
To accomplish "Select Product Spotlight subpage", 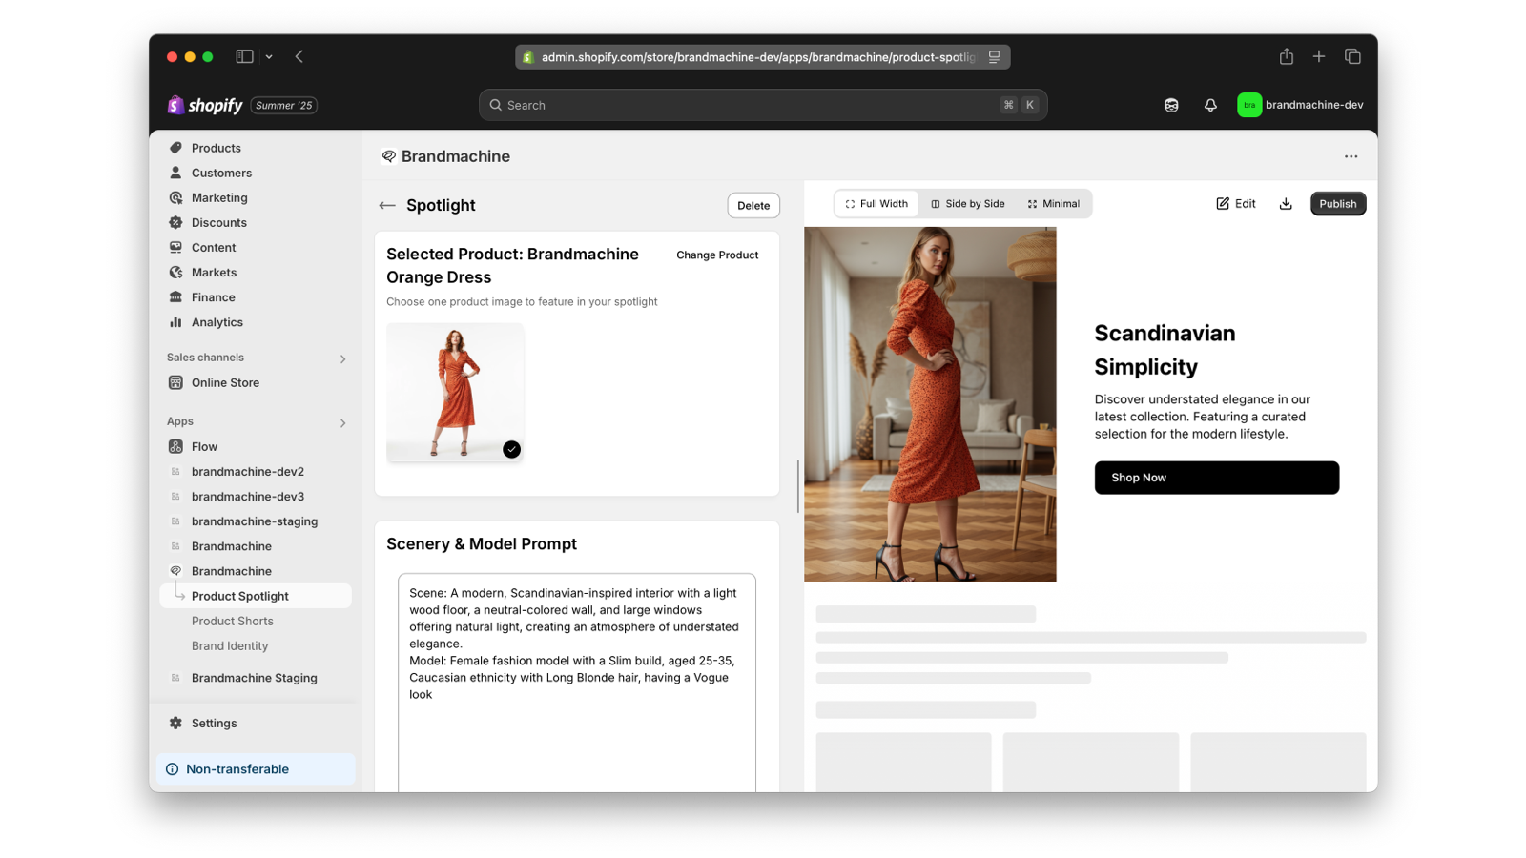I will pos(256,596).
